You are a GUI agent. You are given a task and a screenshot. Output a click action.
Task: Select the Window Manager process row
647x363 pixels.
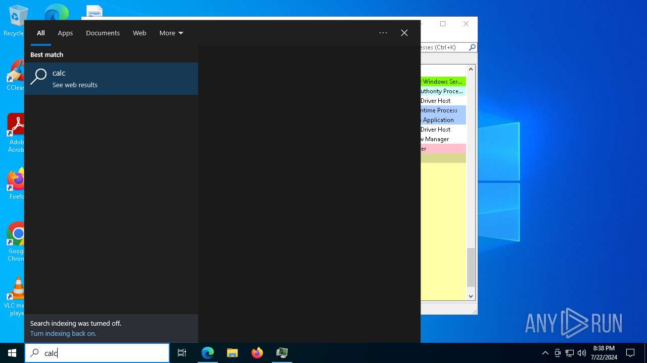(x=443, y=139)
